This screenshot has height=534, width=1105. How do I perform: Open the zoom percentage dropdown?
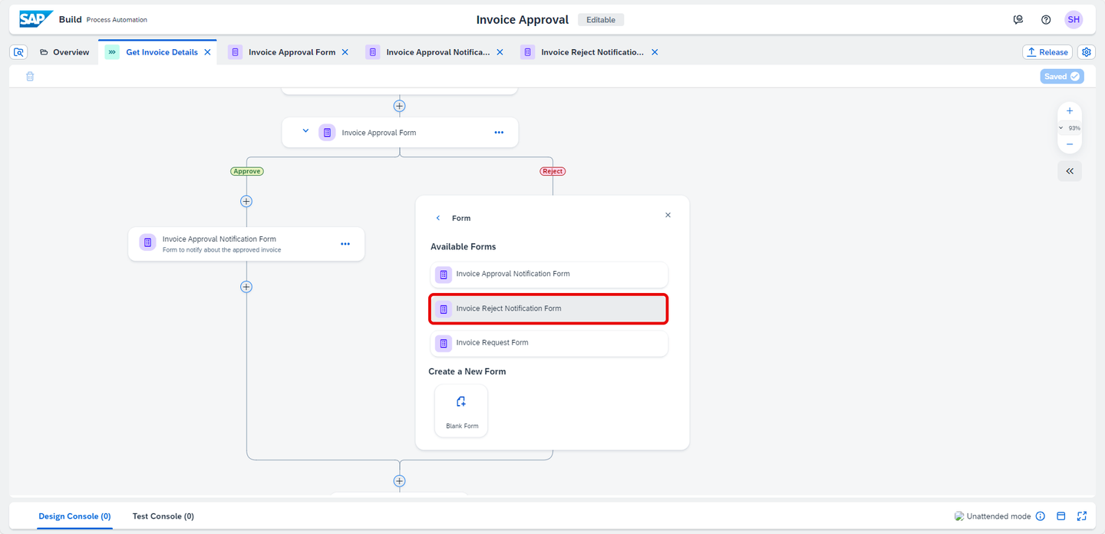point(1070,128)
